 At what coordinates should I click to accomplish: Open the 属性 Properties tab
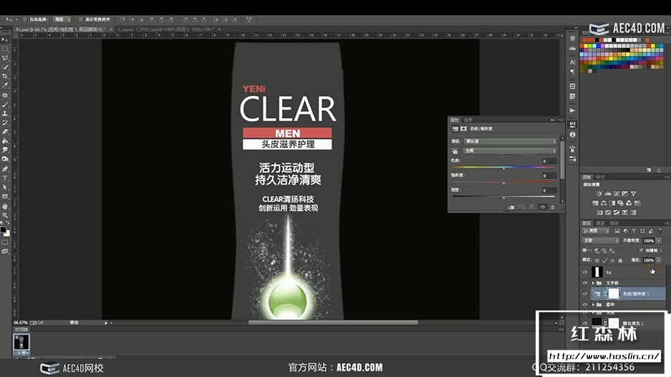click(x=455, y=119)
